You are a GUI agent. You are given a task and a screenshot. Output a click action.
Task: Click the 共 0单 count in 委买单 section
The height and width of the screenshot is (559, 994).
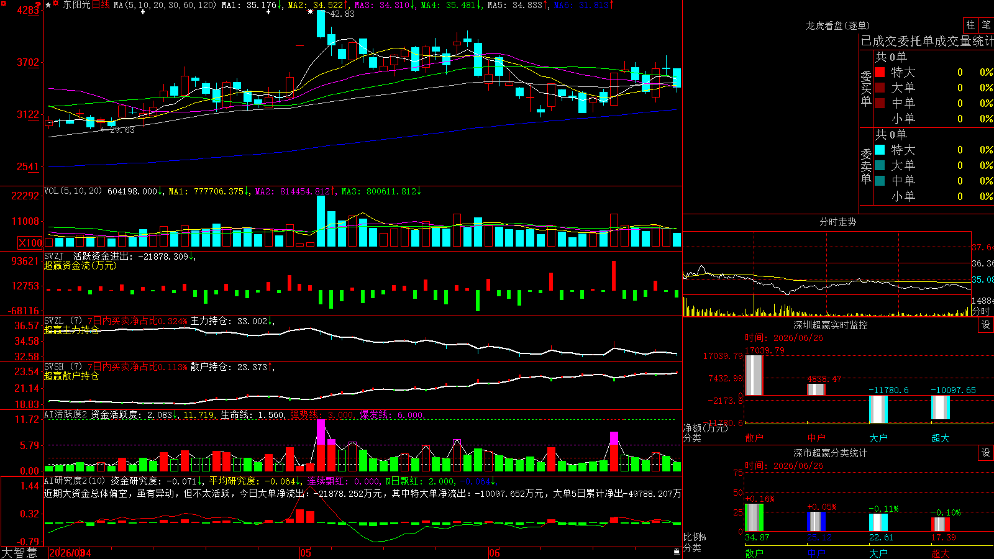891,57
